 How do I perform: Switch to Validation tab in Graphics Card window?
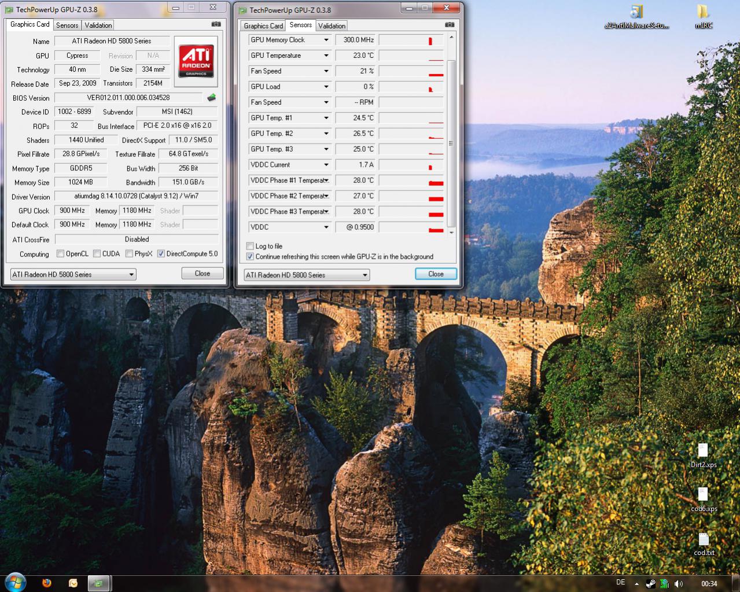(98, 25)
